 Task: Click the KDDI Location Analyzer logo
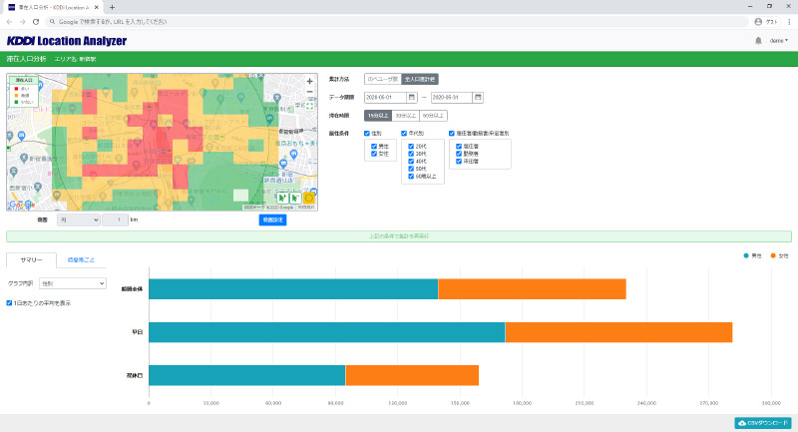click(x=67, y=41)
